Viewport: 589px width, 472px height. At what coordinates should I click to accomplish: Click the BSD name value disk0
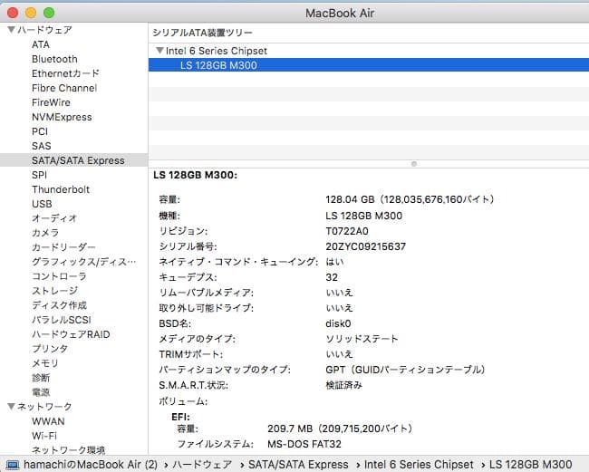338,323
